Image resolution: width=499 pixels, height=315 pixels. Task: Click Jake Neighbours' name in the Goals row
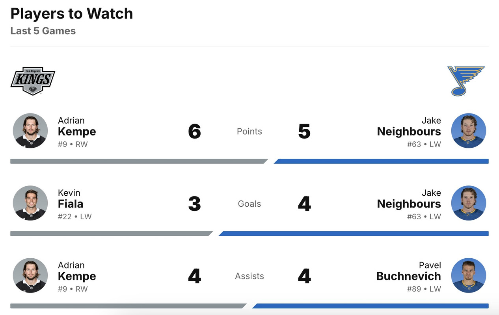coord(409,204)
